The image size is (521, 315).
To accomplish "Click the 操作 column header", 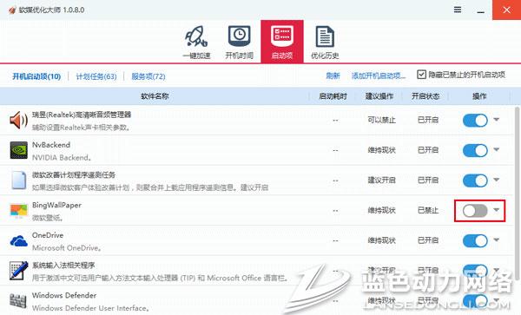I will coord(479,96).
